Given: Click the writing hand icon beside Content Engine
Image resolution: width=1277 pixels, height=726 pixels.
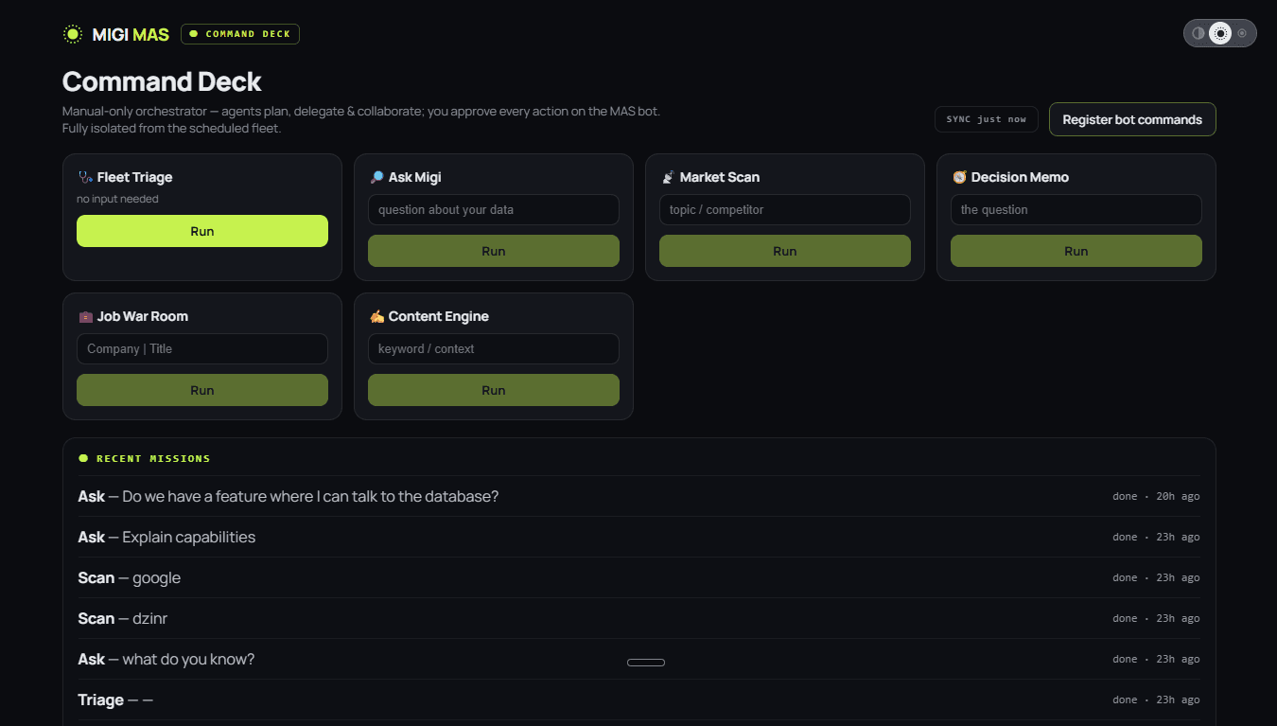Looking at the screenshot, I should click(376, 316).
